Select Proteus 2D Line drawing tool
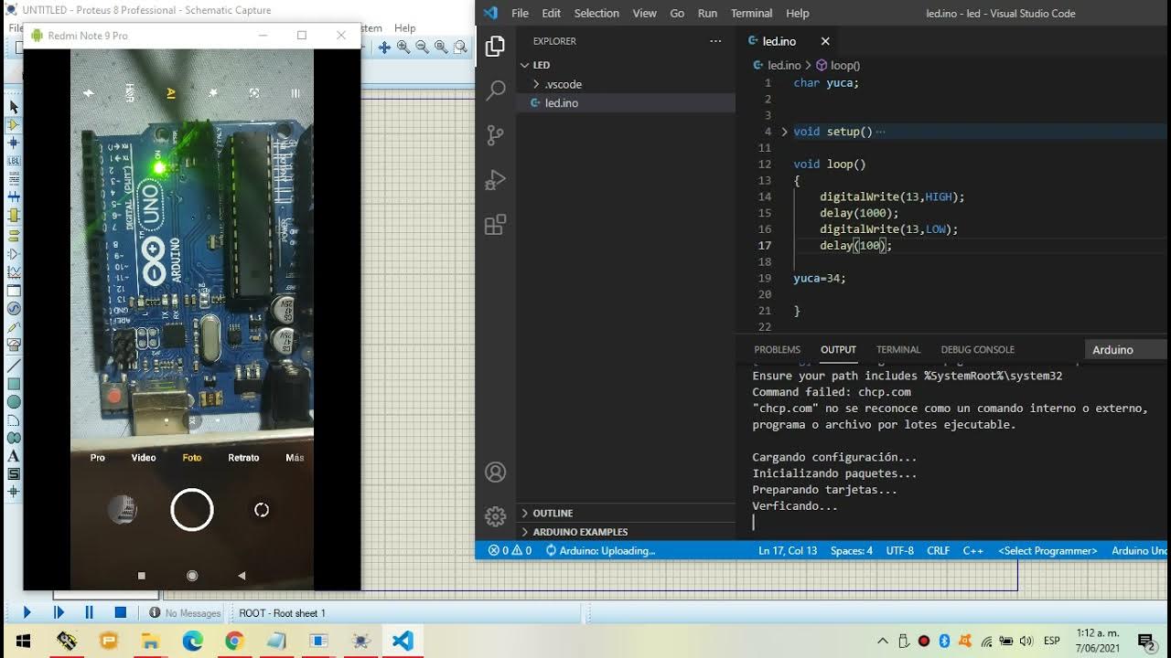This screenshot has width=1171, height=658. (x=14, y=366)
